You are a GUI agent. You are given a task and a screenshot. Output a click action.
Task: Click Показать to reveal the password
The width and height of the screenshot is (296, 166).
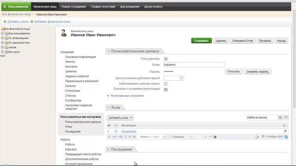[234, 71]
